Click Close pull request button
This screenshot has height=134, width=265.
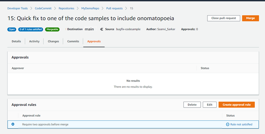pyautogui.click(x=223, y=18)
